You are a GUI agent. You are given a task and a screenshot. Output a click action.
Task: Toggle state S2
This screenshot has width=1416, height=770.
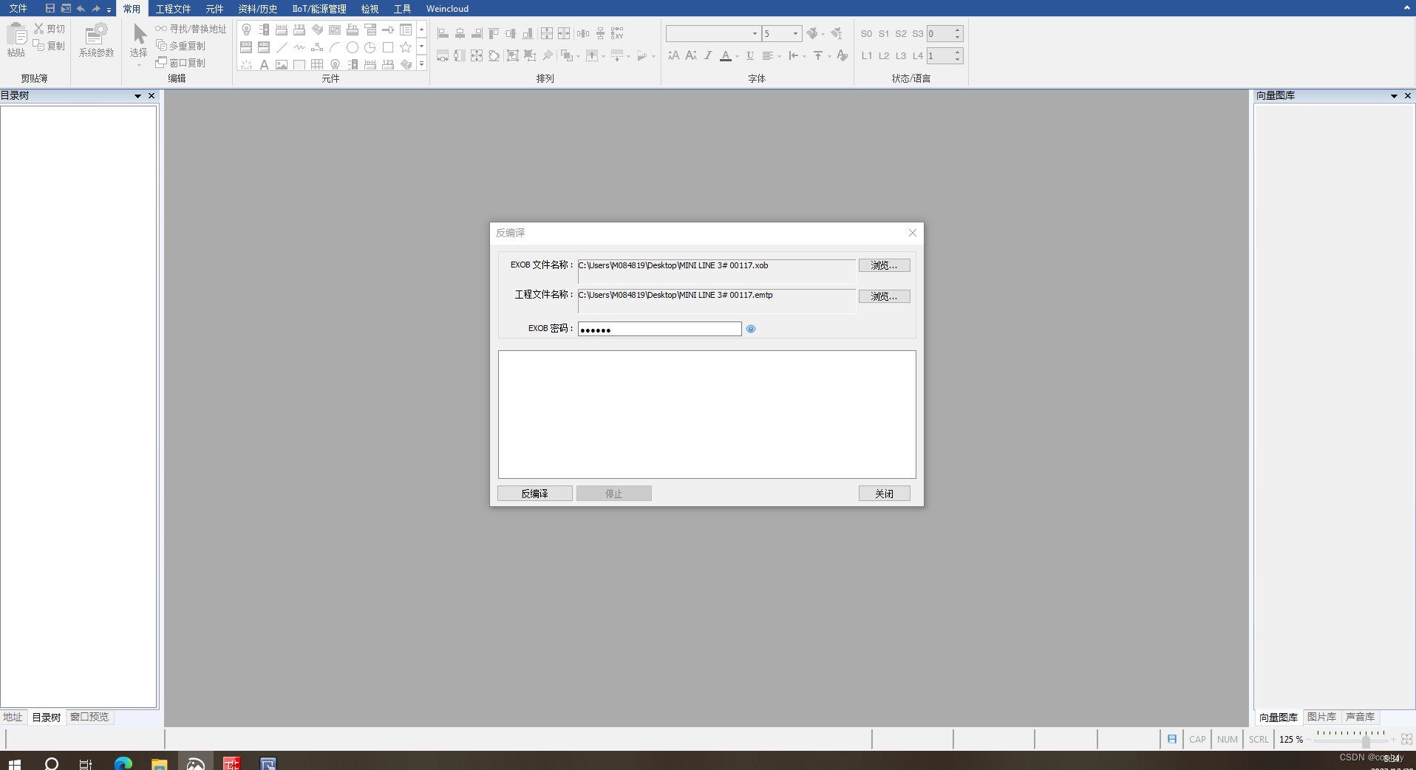tap(901, 34)
